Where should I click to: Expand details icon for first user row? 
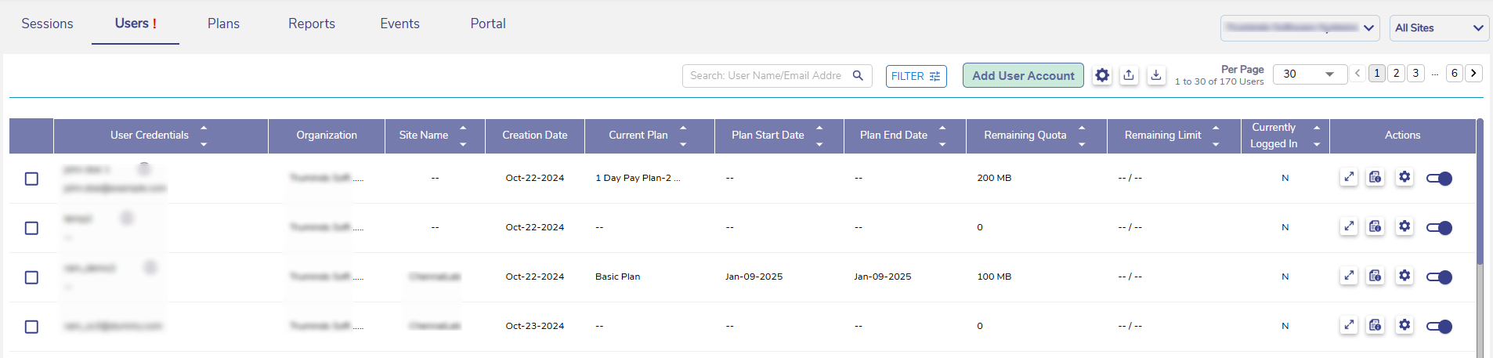pos(1349,178)
